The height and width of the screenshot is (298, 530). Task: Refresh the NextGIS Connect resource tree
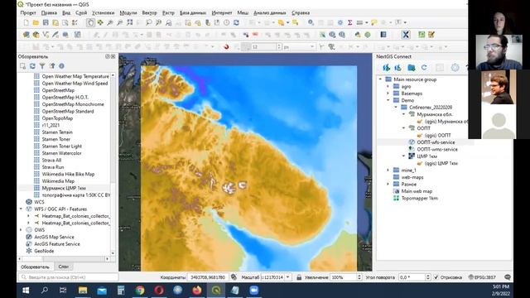click(x=424, y=68)
